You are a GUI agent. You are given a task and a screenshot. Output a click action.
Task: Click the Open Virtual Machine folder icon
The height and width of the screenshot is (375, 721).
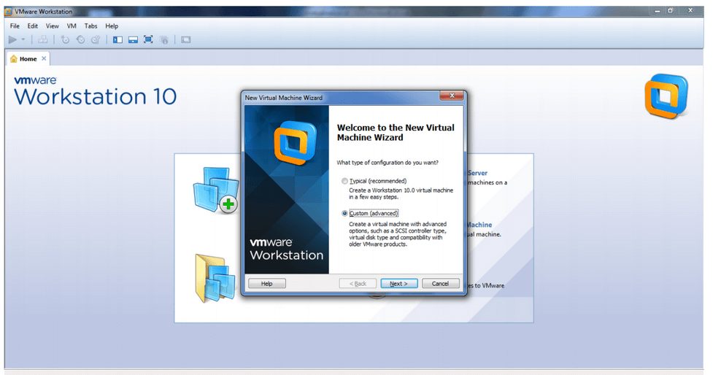point(215,279)
